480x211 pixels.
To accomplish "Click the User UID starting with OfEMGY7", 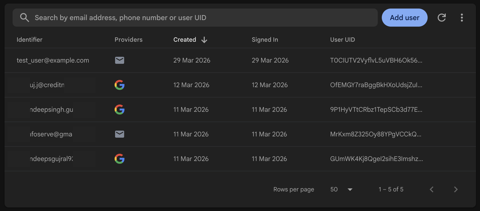I will click(x=376, y=85).
